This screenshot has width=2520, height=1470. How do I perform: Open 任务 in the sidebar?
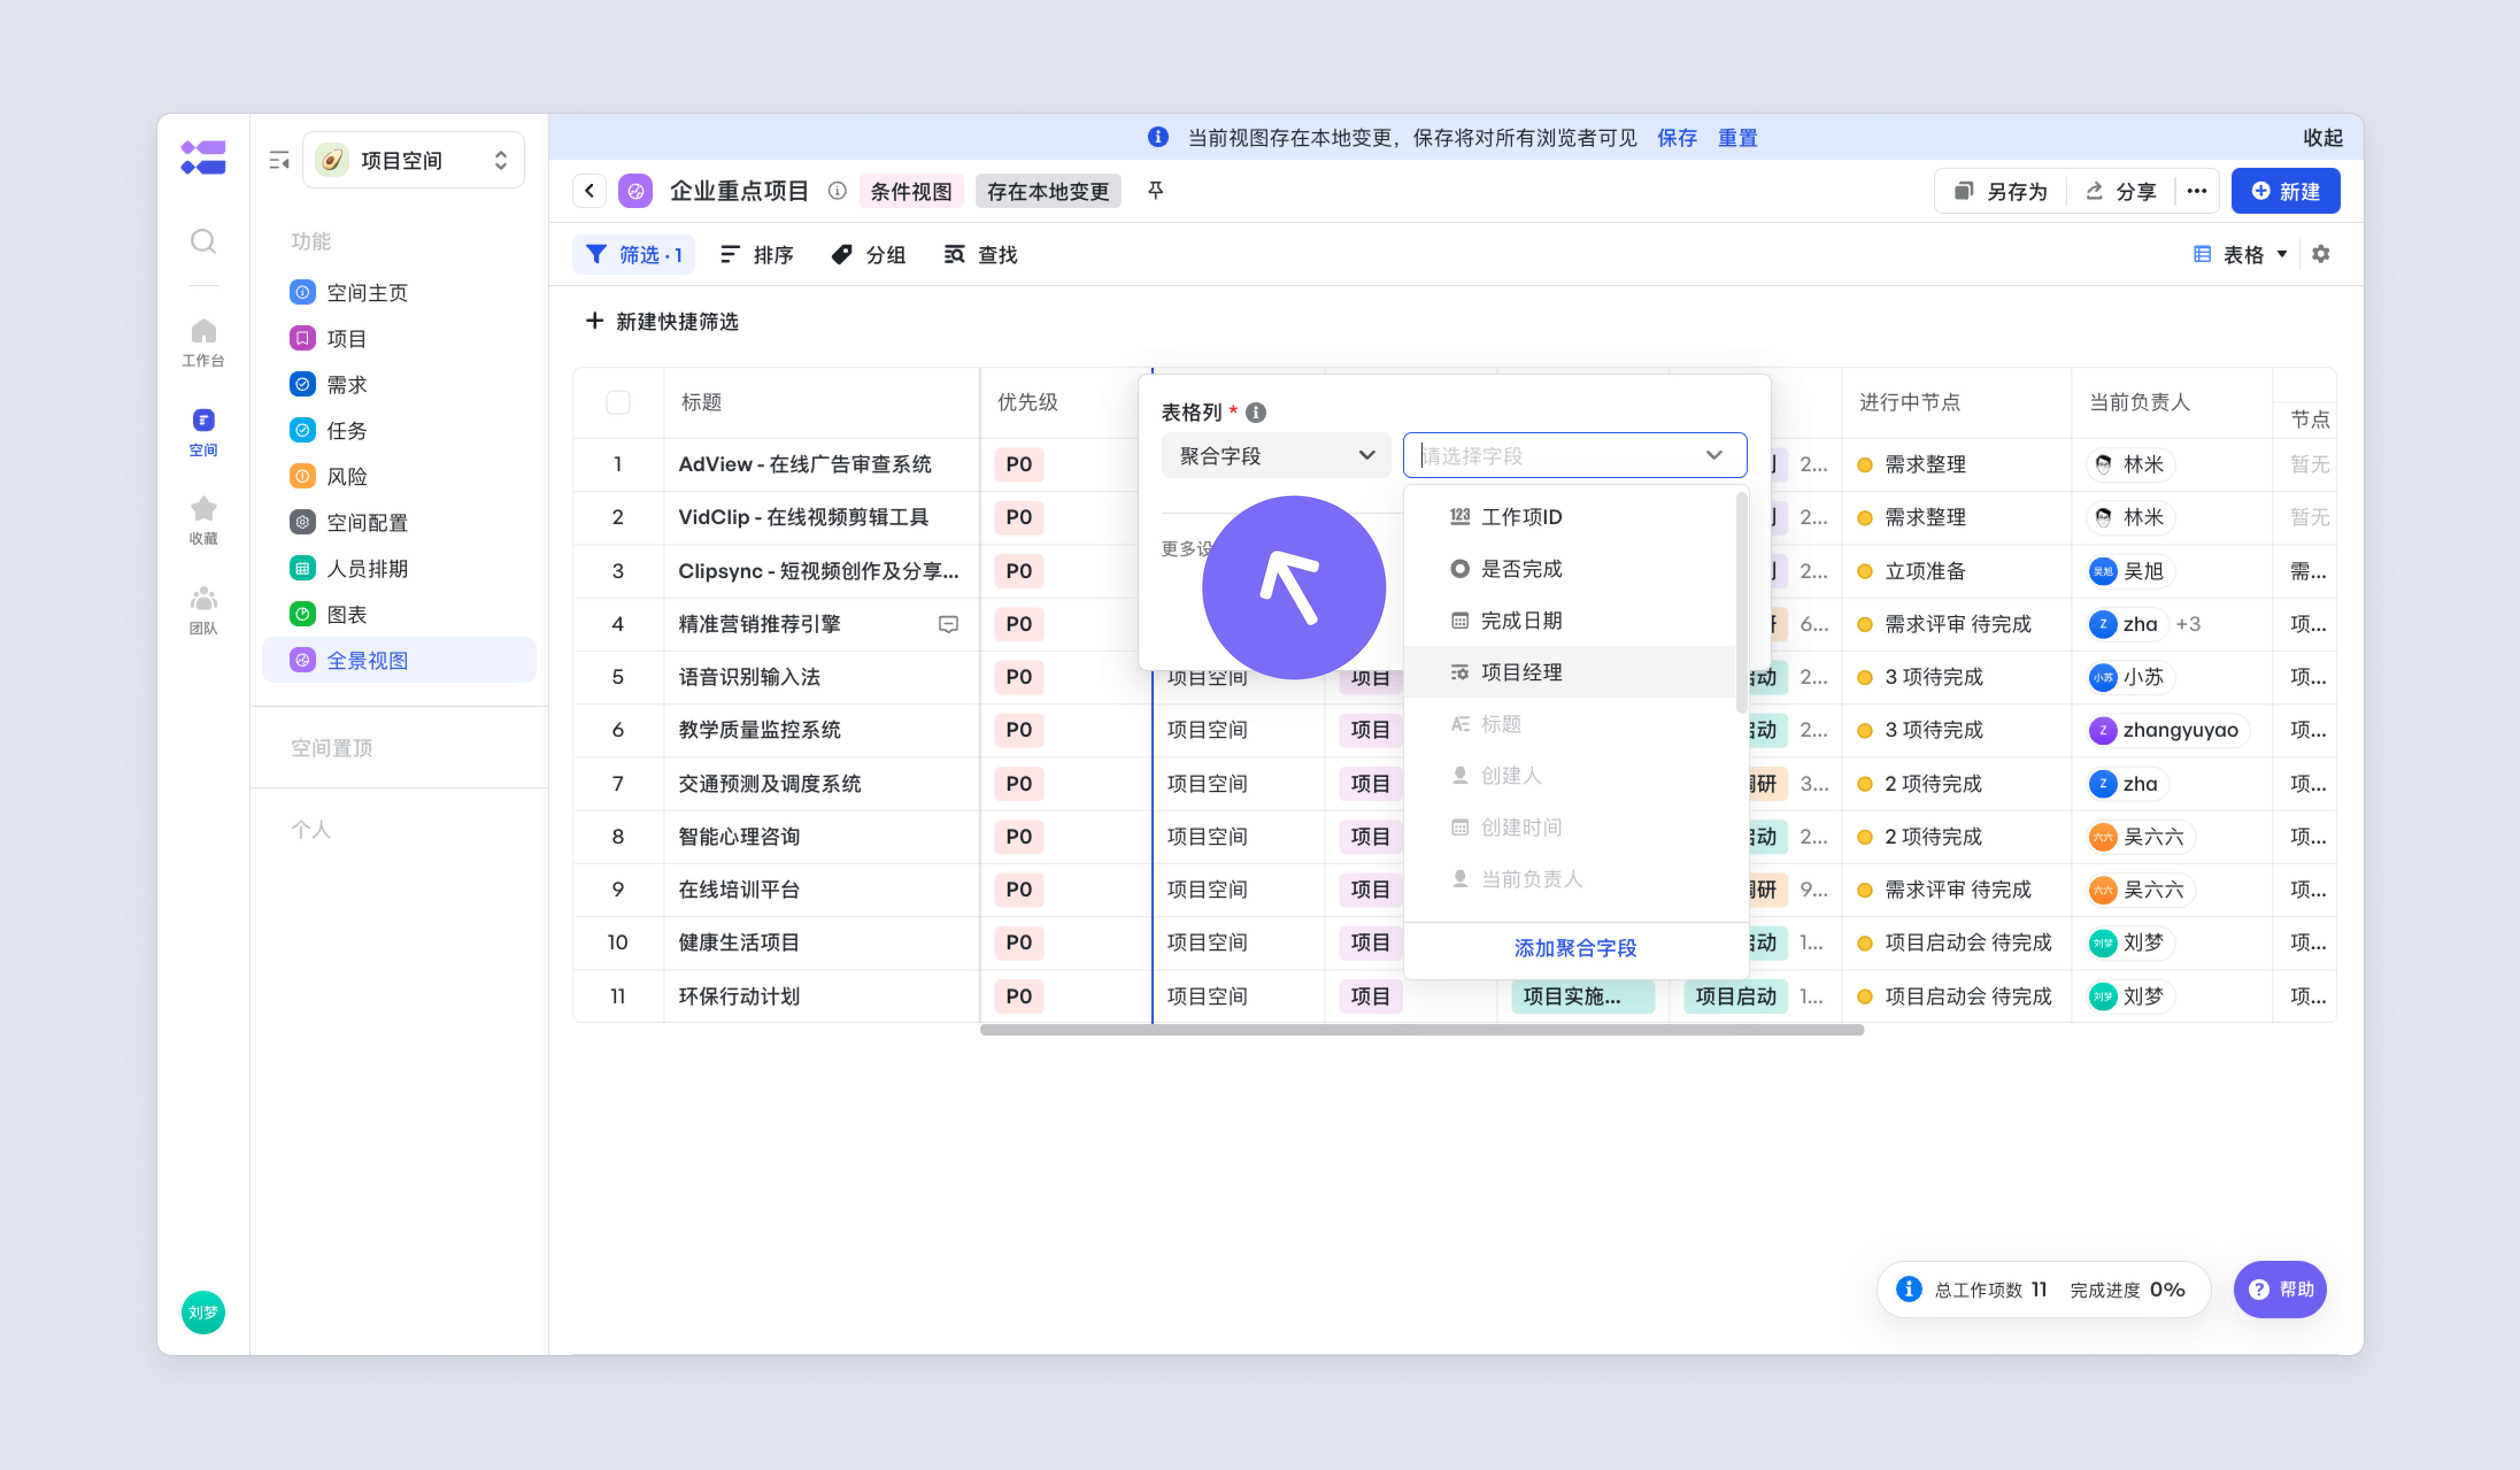tap(398, 430)
